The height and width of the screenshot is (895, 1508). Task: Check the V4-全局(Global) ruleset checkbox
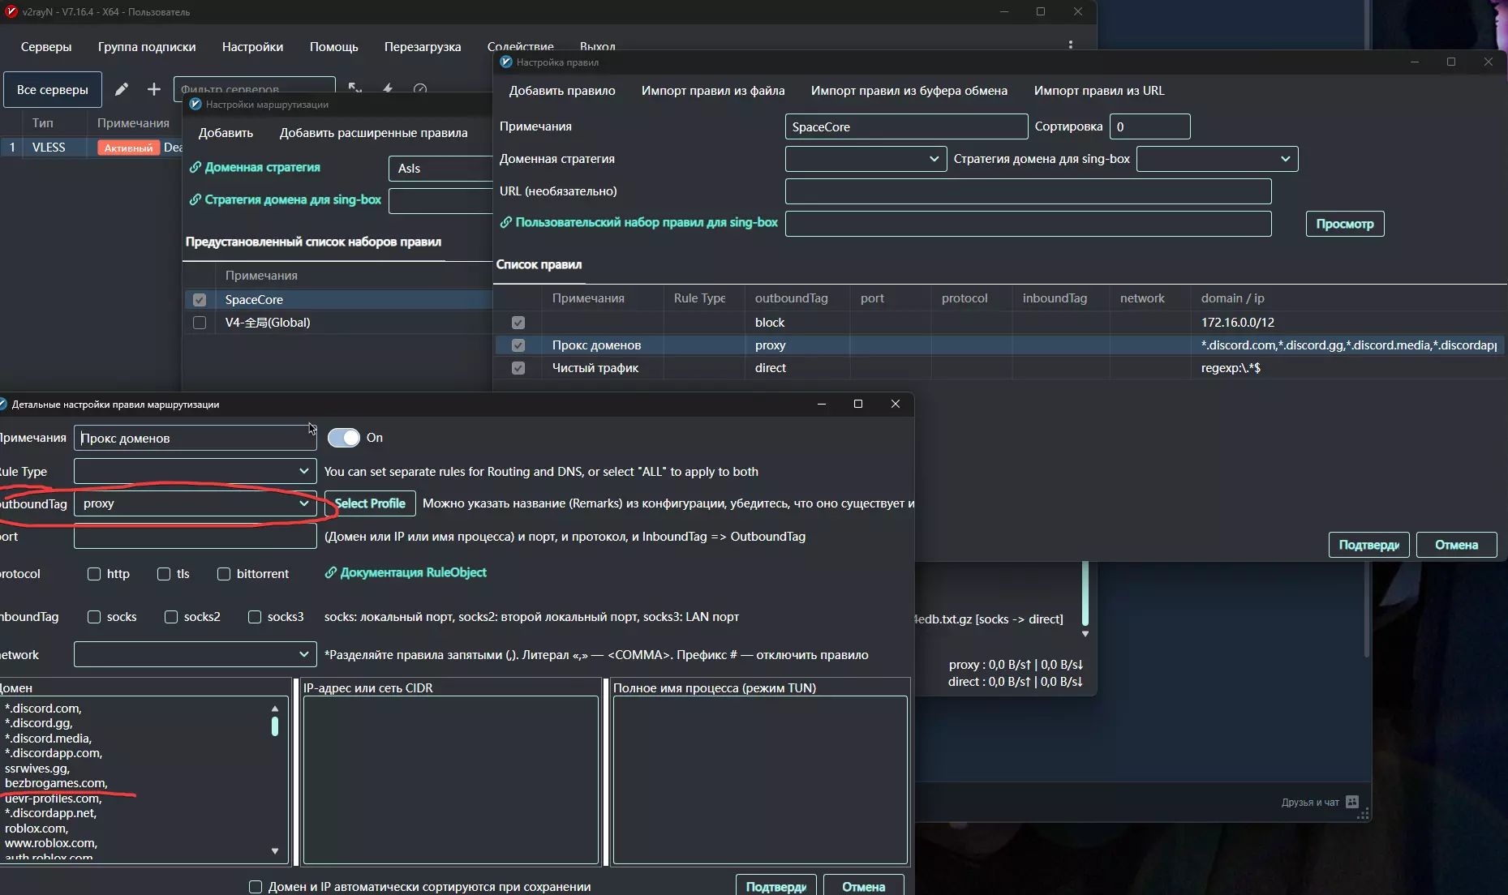point(200,323)
